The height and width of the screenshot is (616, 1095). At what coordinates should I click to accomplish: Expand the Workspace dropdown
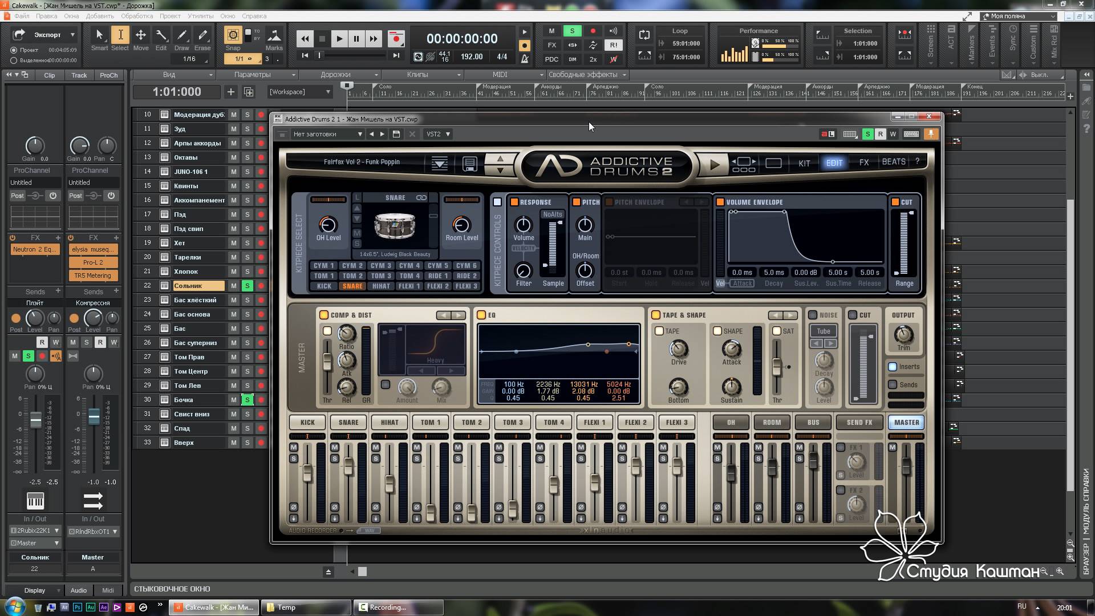pos(300,92)
